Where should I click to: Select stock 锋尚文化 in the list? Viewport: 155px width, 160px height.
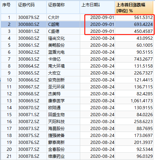[56, 38]
